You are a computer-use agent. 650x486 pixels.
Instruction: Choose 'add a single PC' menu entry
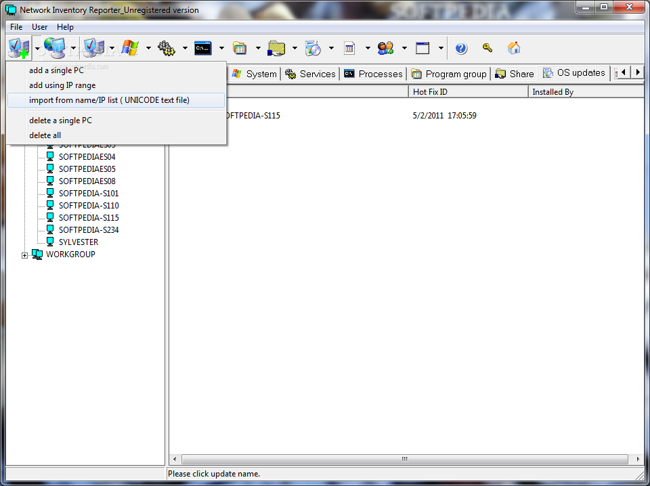116,70
